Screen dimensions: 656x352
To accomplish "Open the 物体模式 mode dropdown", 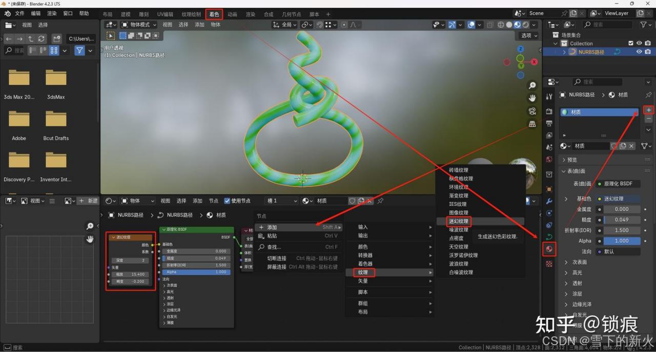I will point(138,25).
